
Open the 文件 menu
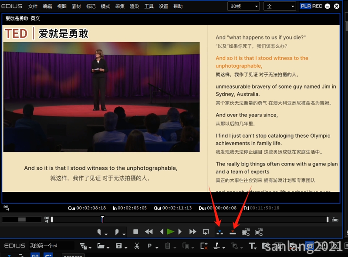click(33, 7)
